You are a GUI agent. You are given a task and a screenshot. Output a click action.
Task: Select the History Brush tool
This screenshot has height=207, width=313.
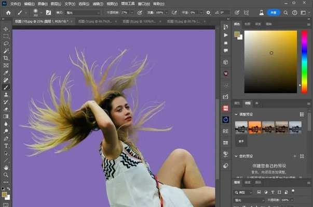pyautogui.click(x=6, y=102)
